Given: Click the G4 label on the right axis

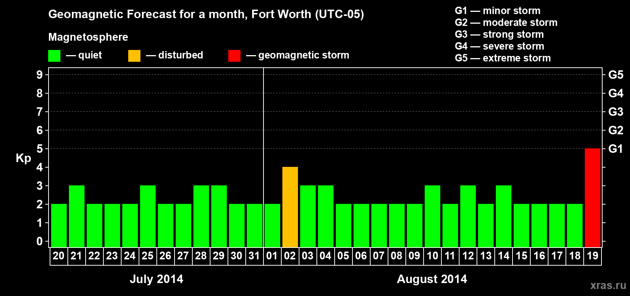Looking at the screenshot, I should tap(616, 93).
